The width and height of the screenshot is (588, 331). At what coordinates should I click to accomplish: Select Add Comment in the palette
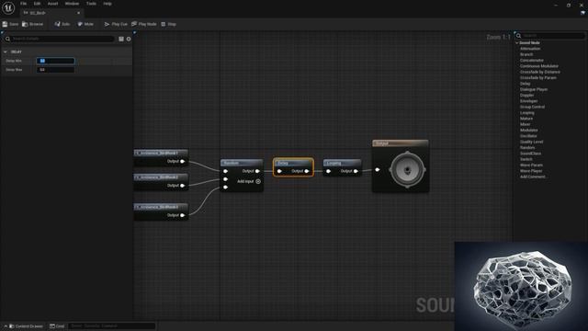533,177
